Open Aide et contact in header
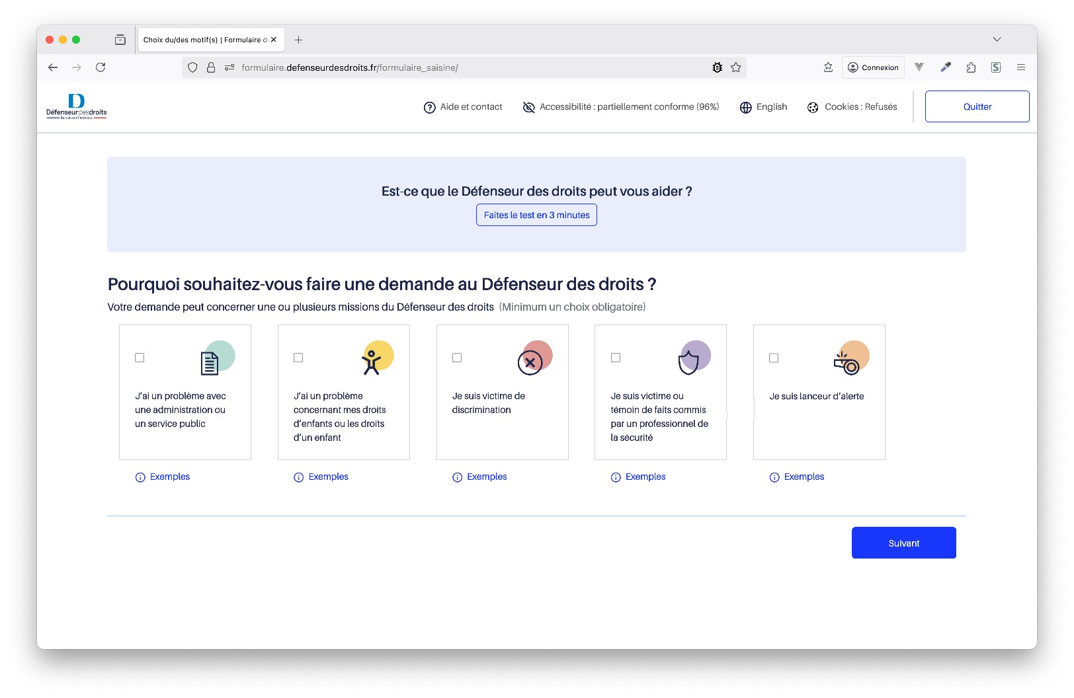The image size is (1074, 698). pyautogui.click(x=463, y=107)
